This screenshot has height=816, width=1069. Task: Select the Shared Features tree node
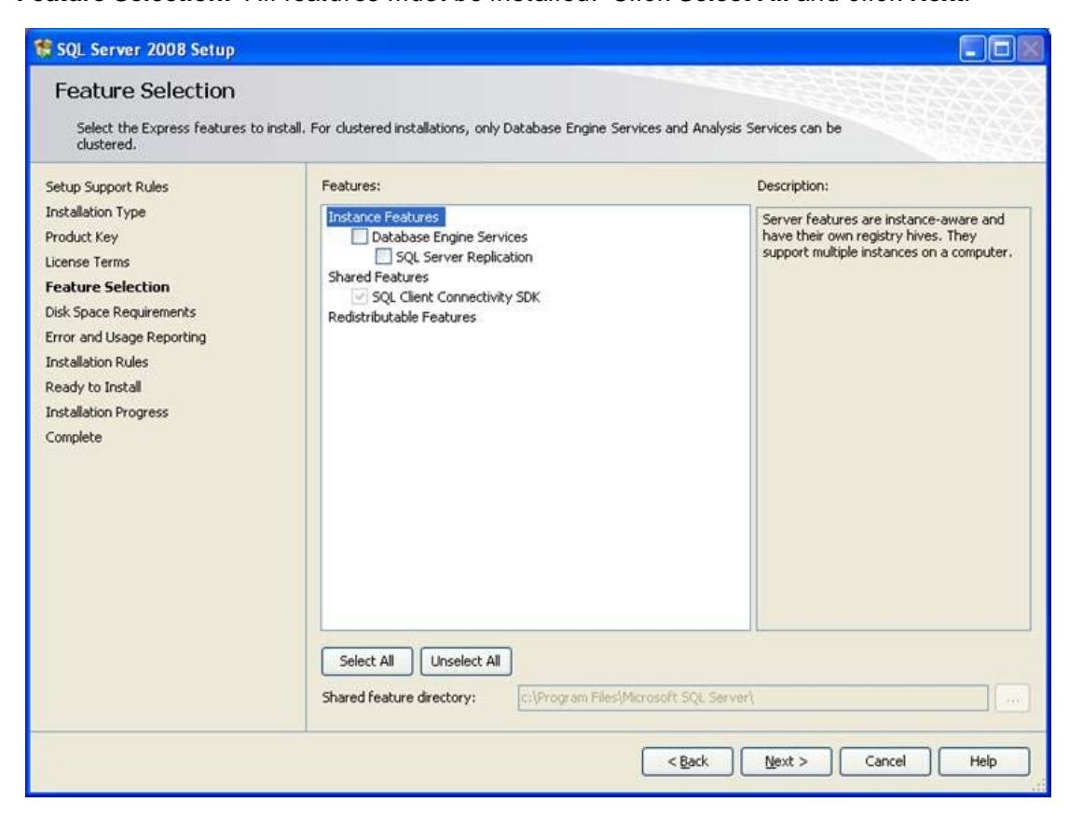tap(378, 277)
